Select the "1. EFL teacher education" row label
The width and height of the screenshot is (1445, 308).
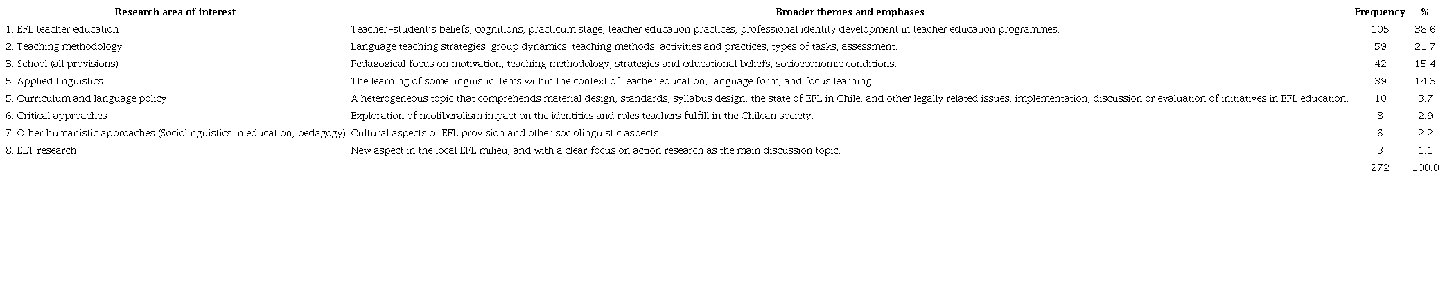62,29
